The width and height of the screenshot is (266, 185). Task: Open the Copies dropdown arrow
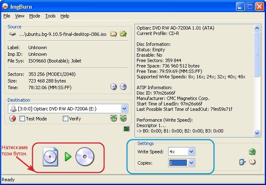click(191, 163)
